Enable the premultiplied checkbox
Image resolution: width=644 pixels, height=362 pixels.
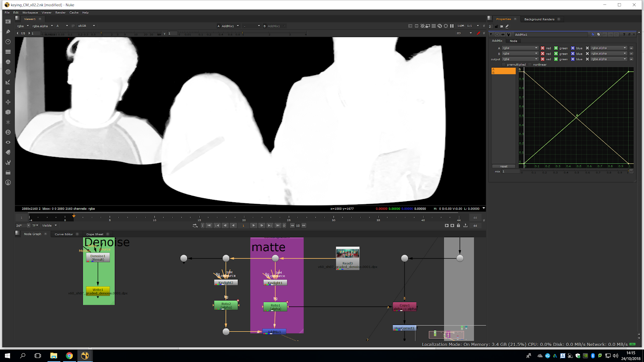point(504,65)
